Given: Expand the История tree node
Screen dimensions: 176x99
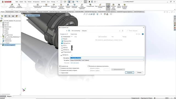Looking at the screenshot, I should [1, 23].
